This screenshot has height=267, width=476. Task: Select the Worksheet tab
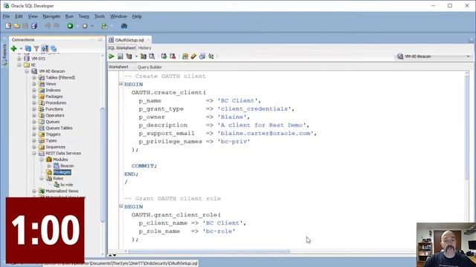118,67
